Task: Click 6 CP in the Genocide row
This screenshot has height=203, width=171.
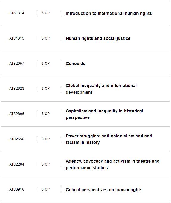Action: pyautogui.click(x=46, y=64)
